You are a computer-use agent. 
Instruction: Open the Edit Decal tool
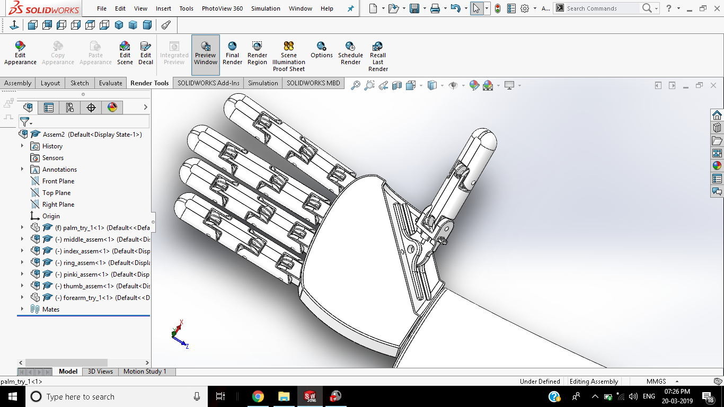point(146,54)
